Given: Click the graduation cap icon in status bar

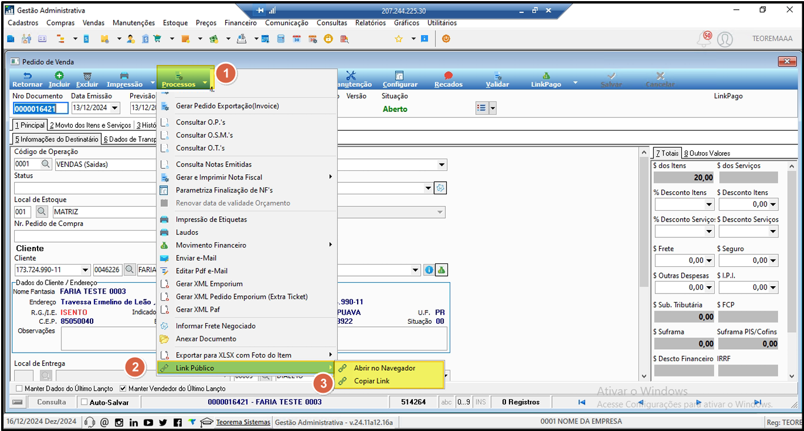Looking at the screenshot, I should click(x=206, y=422).
